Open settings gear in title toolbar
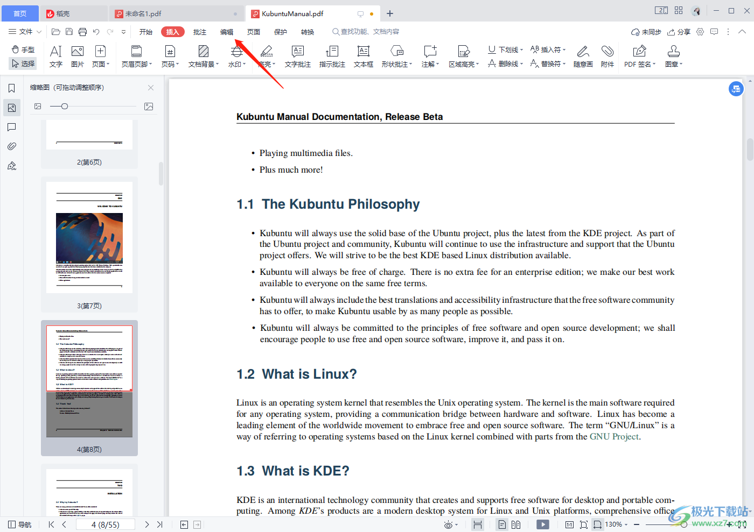Viewport: 754px width, 532px height. (x=700, y=32)
